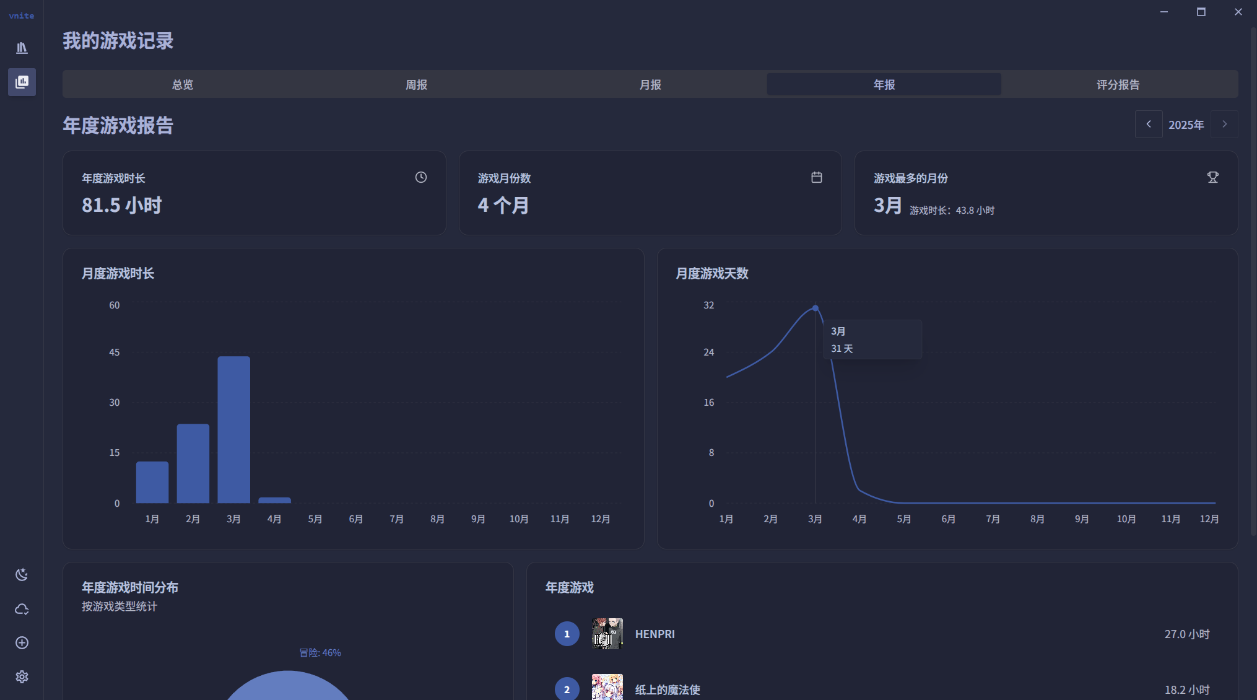
Task: Click 18.2 小时 playtime value
Action: [x=1187, y=689]
